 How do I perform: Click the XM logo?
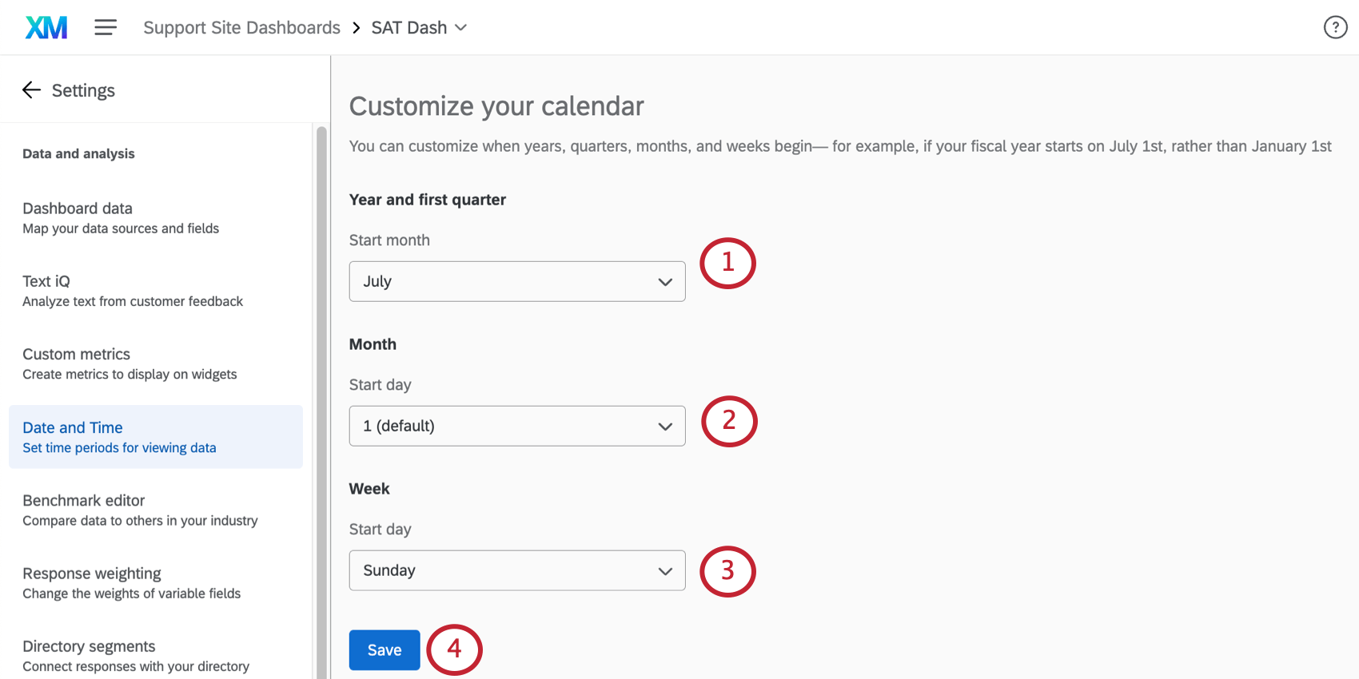coord(46,26)
